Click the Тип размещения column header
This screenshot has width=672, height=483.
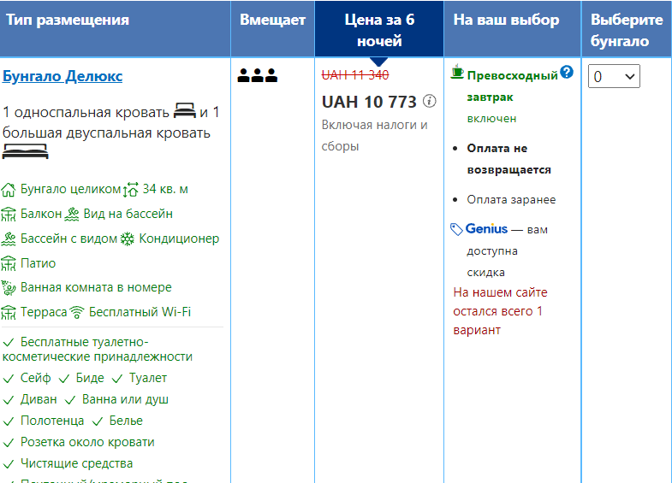(x=68, y=21)
